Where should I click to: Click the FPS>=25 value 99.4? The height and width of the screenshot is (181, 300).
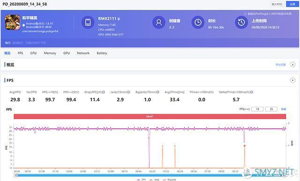71,100
